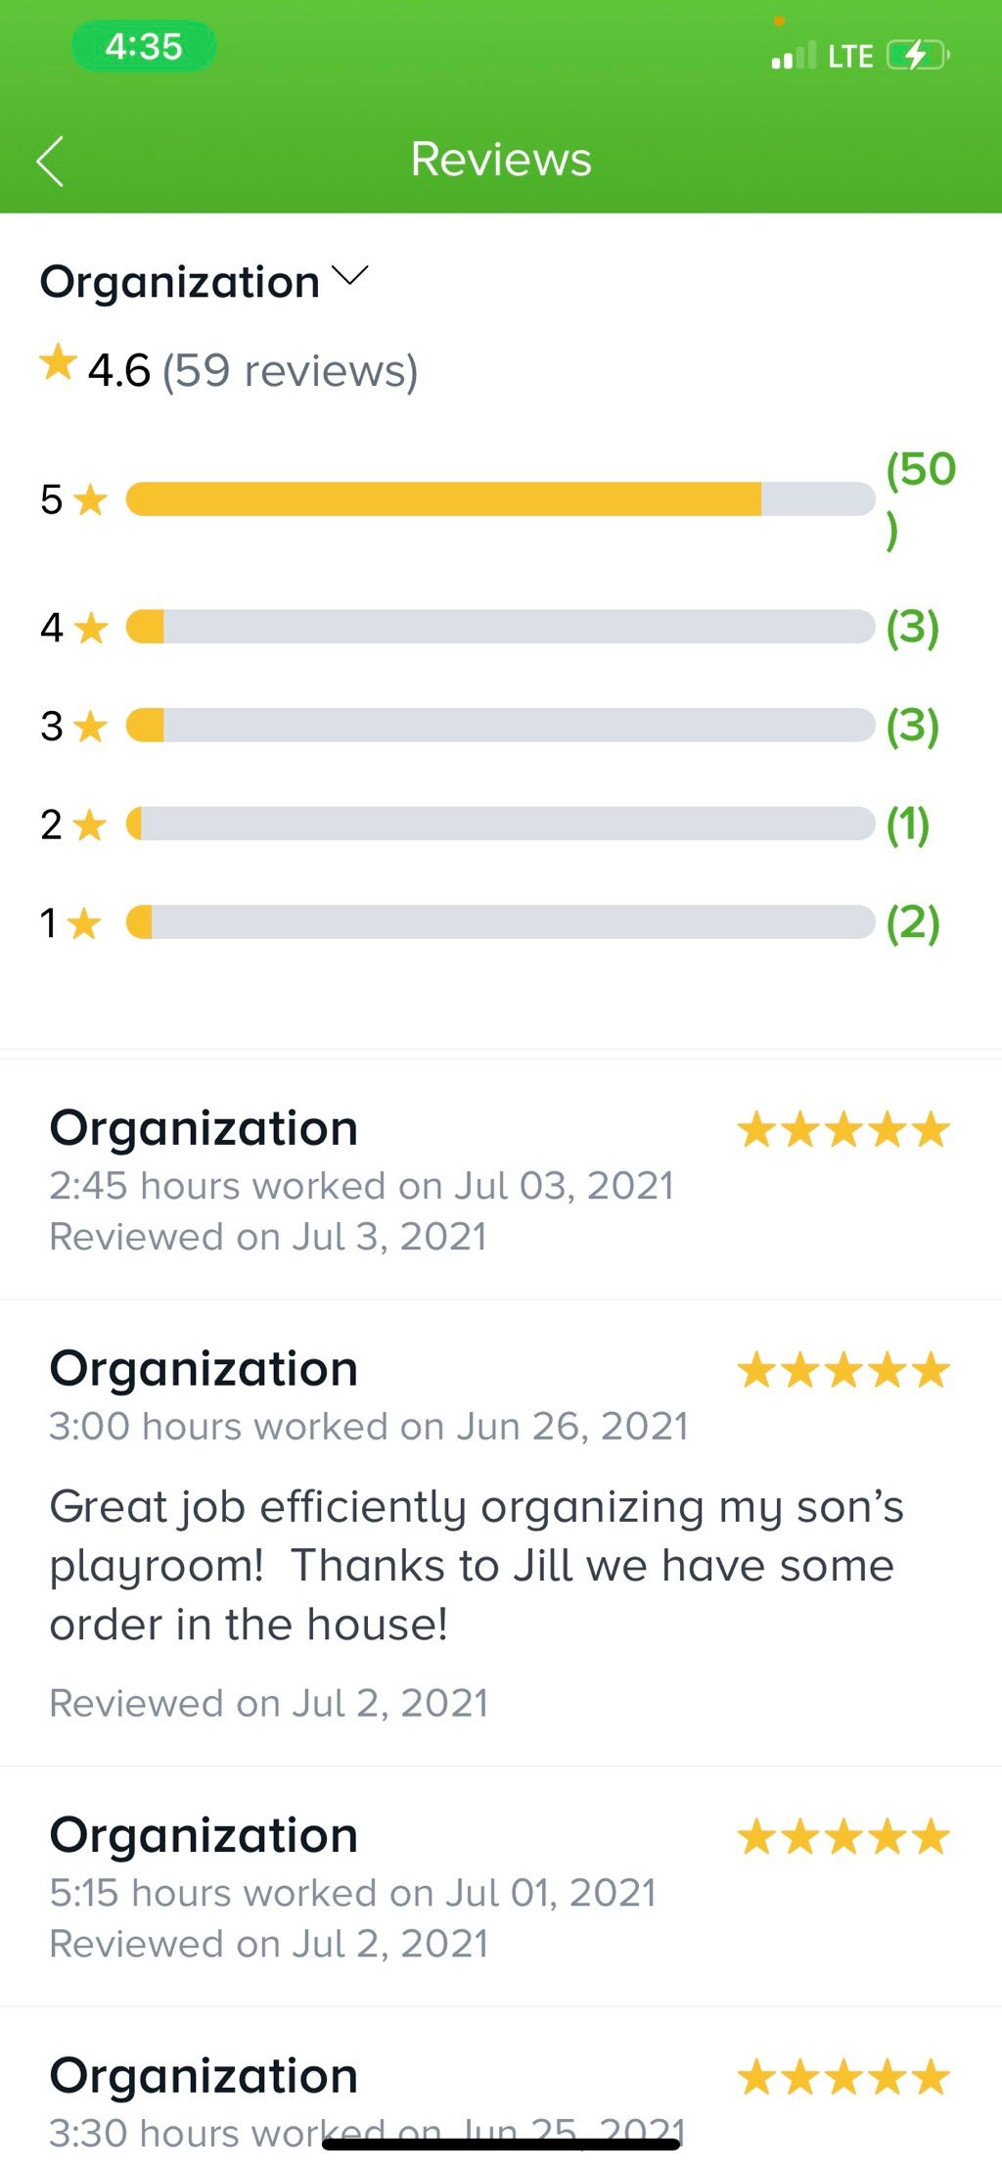
Task: Select the 5 star rating bar
Action: (x=500, y=499)
